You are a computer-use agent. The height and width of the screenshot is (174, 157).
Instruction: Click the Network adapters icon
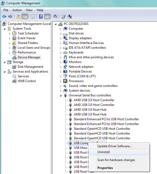click(x=65, y=67)
